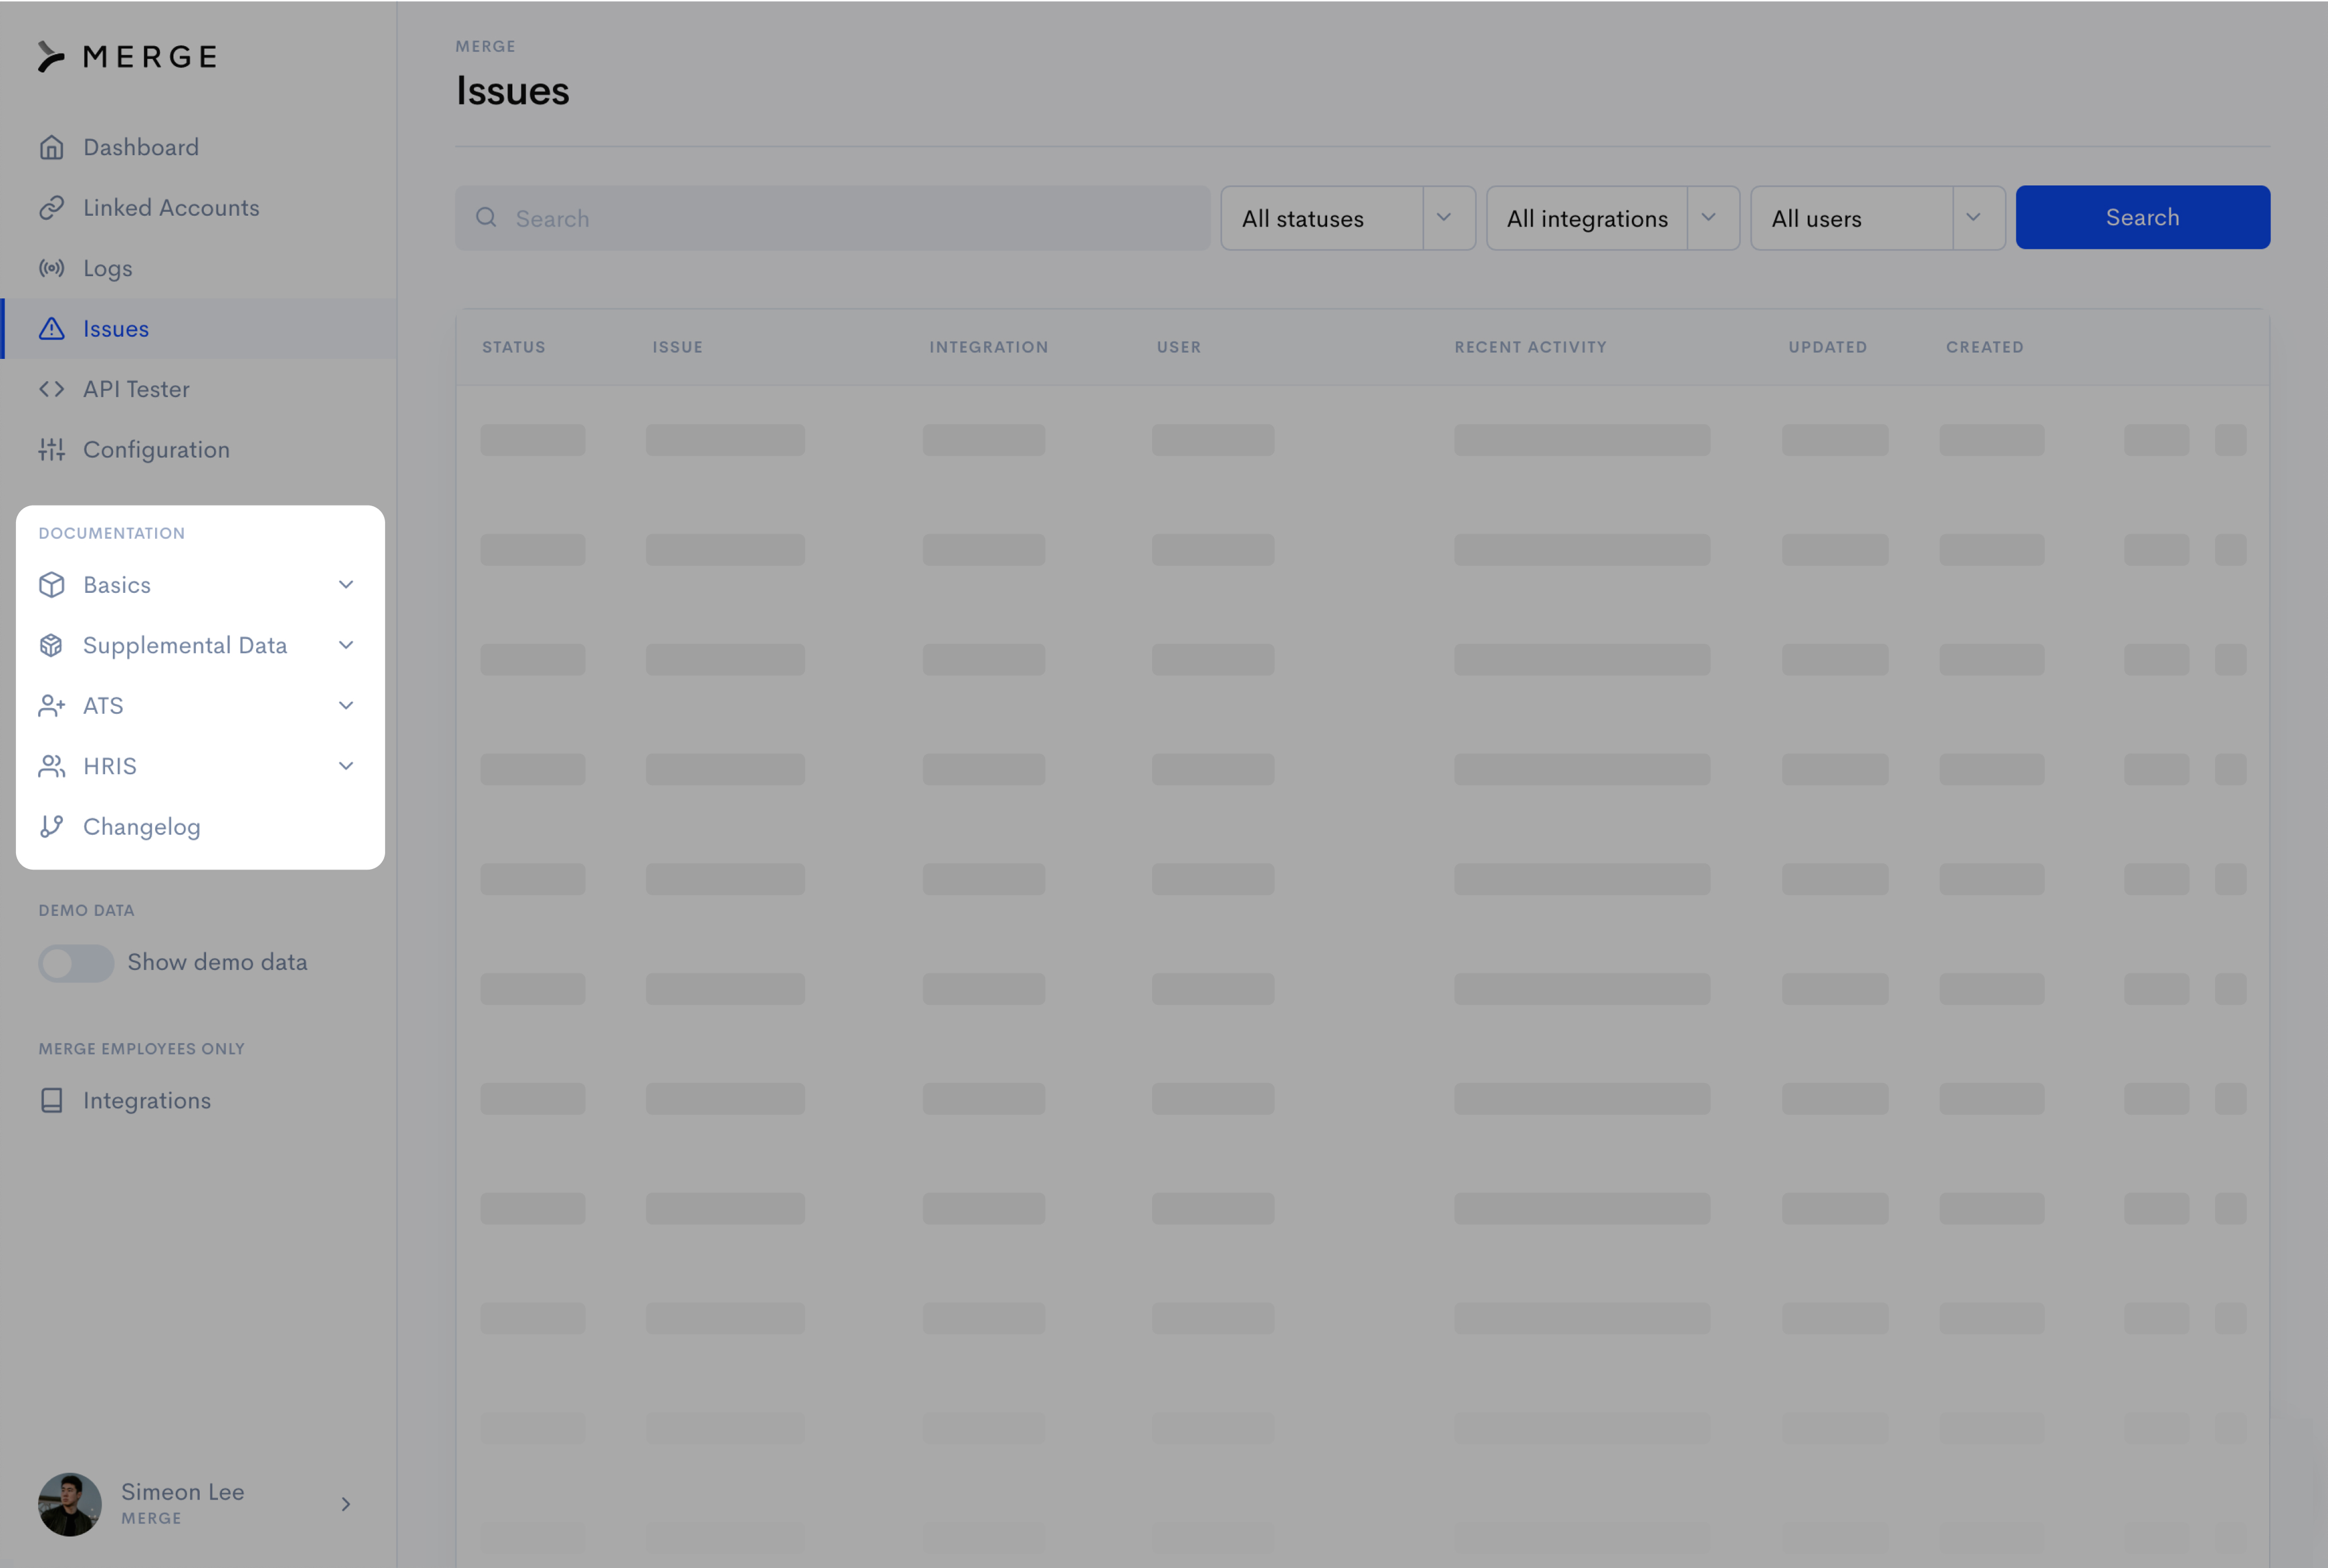
Task: Click the CREATED column header
Action: (x=1985, y=347)
